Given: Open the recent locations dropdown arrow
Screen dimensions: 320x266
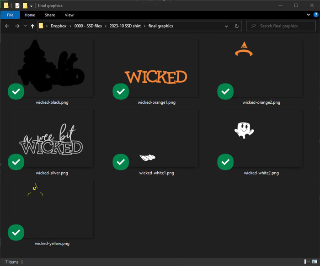Looking at the screenshot, I should click(25, 26).
